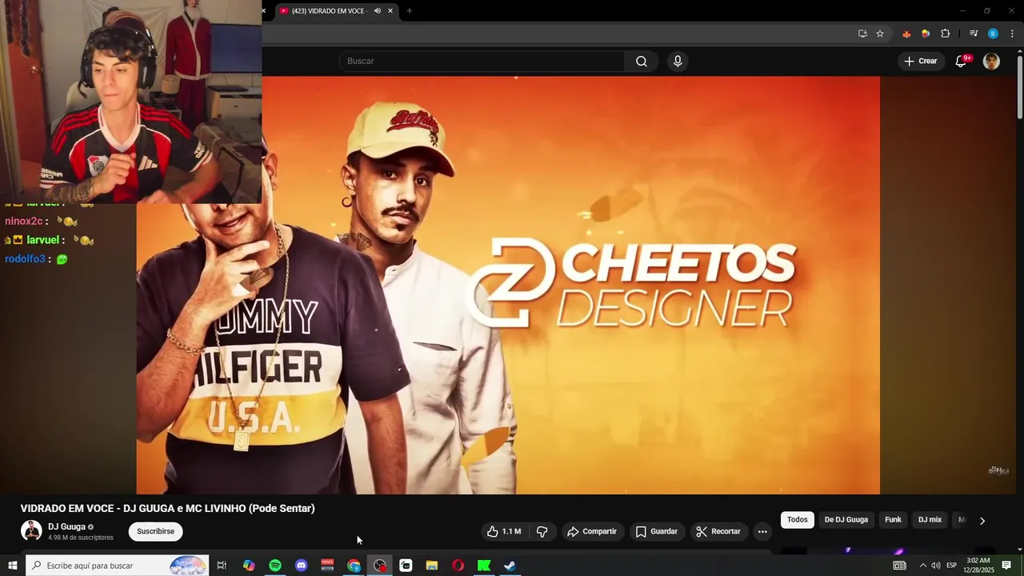Open the YouTube account avatar menu
This screenshot has height=576, width=1024.
point(991,62)
